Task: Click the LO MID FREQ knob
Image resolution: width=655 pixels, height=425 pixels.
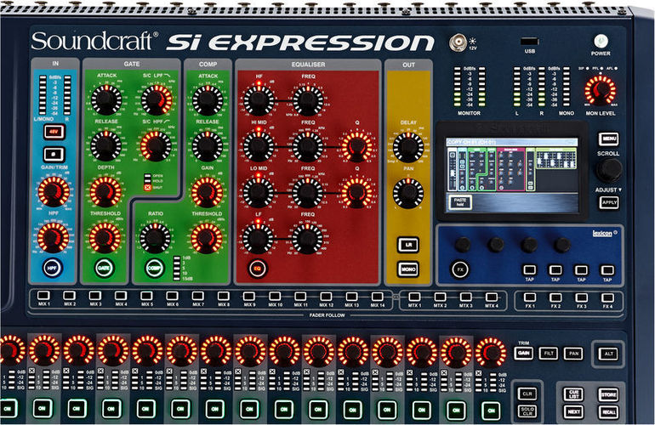Action: pyautogui.click(x=308, y=192)
